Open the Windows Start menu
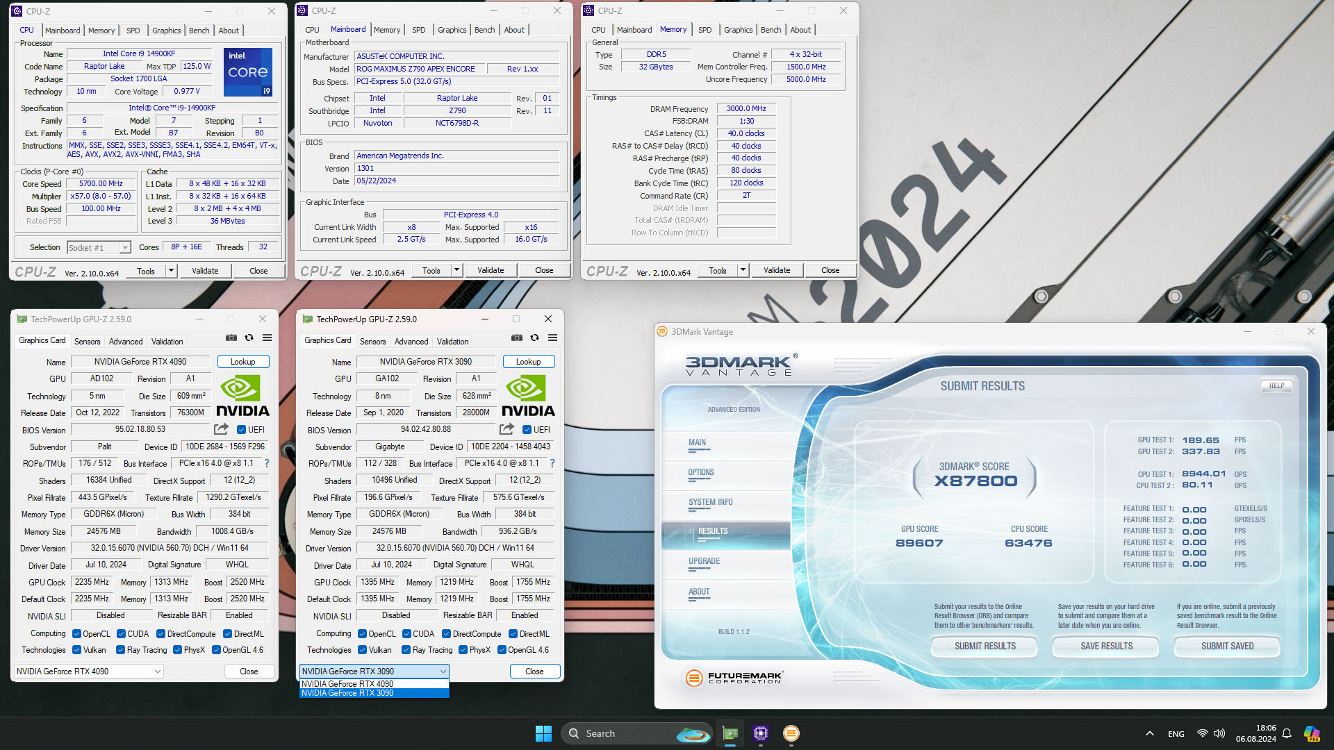Image resolution: width=1334 pixels, height=750 pixels. (x=543, y=733)
